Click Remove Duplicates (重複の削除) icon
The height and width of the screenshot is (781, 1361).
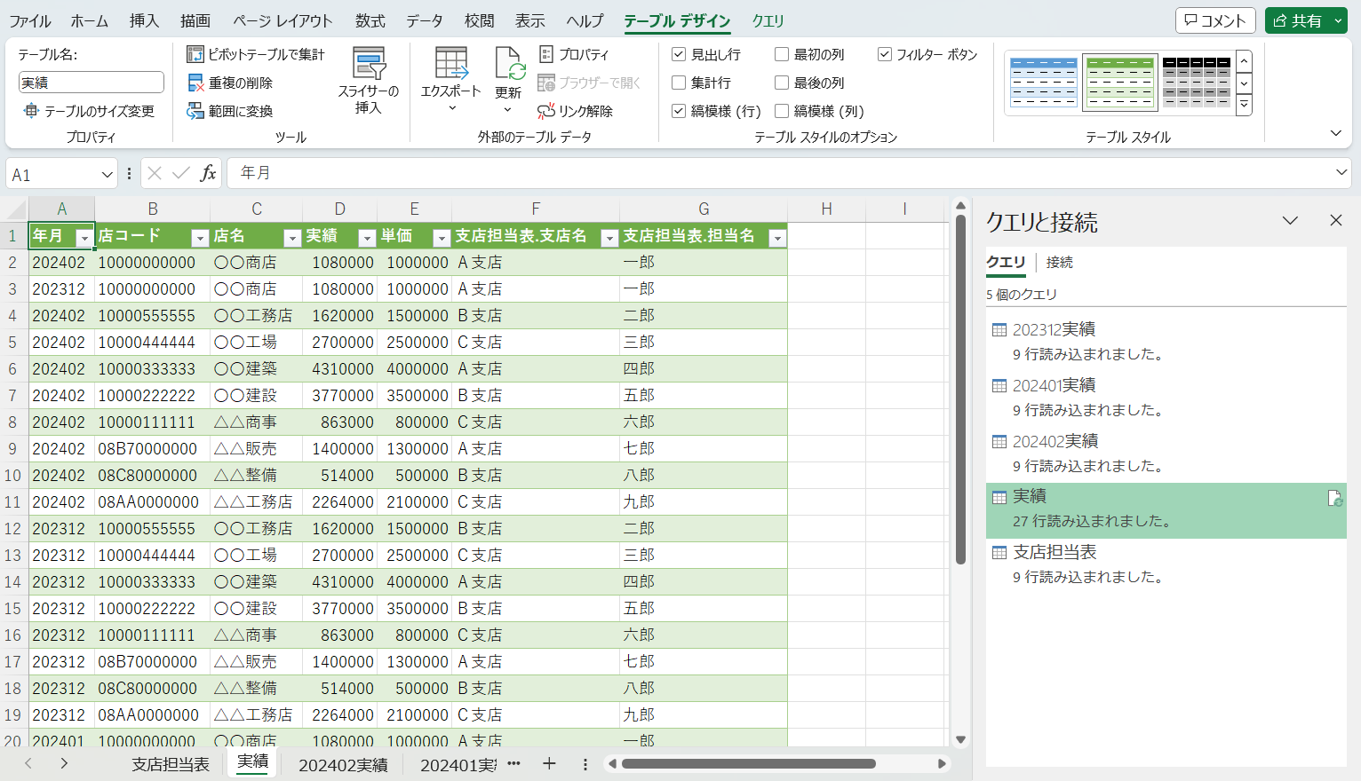[x=195, y=83]
